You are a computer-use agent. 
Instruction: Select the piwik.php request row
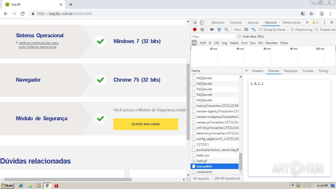(215, 150)
